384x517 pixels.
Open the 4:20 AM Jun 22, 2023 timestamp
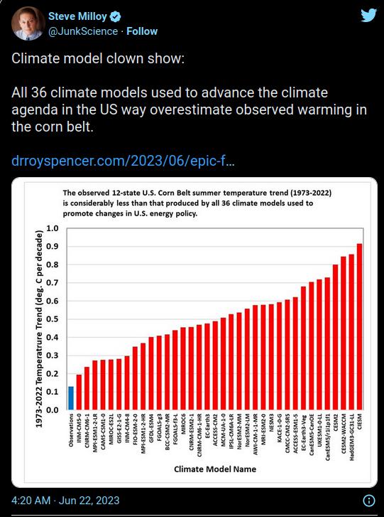(65, 500)
